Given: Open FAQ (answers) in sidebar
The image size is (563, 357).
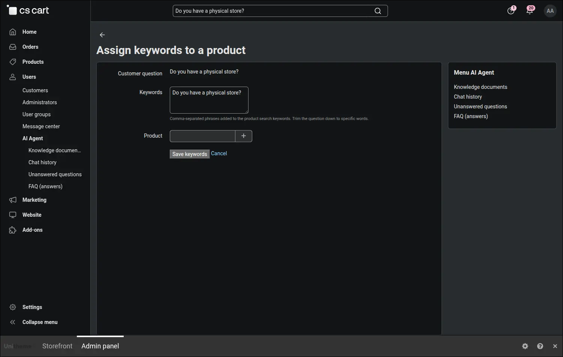Looking at the screenshot, I should [x=45, y=186].
